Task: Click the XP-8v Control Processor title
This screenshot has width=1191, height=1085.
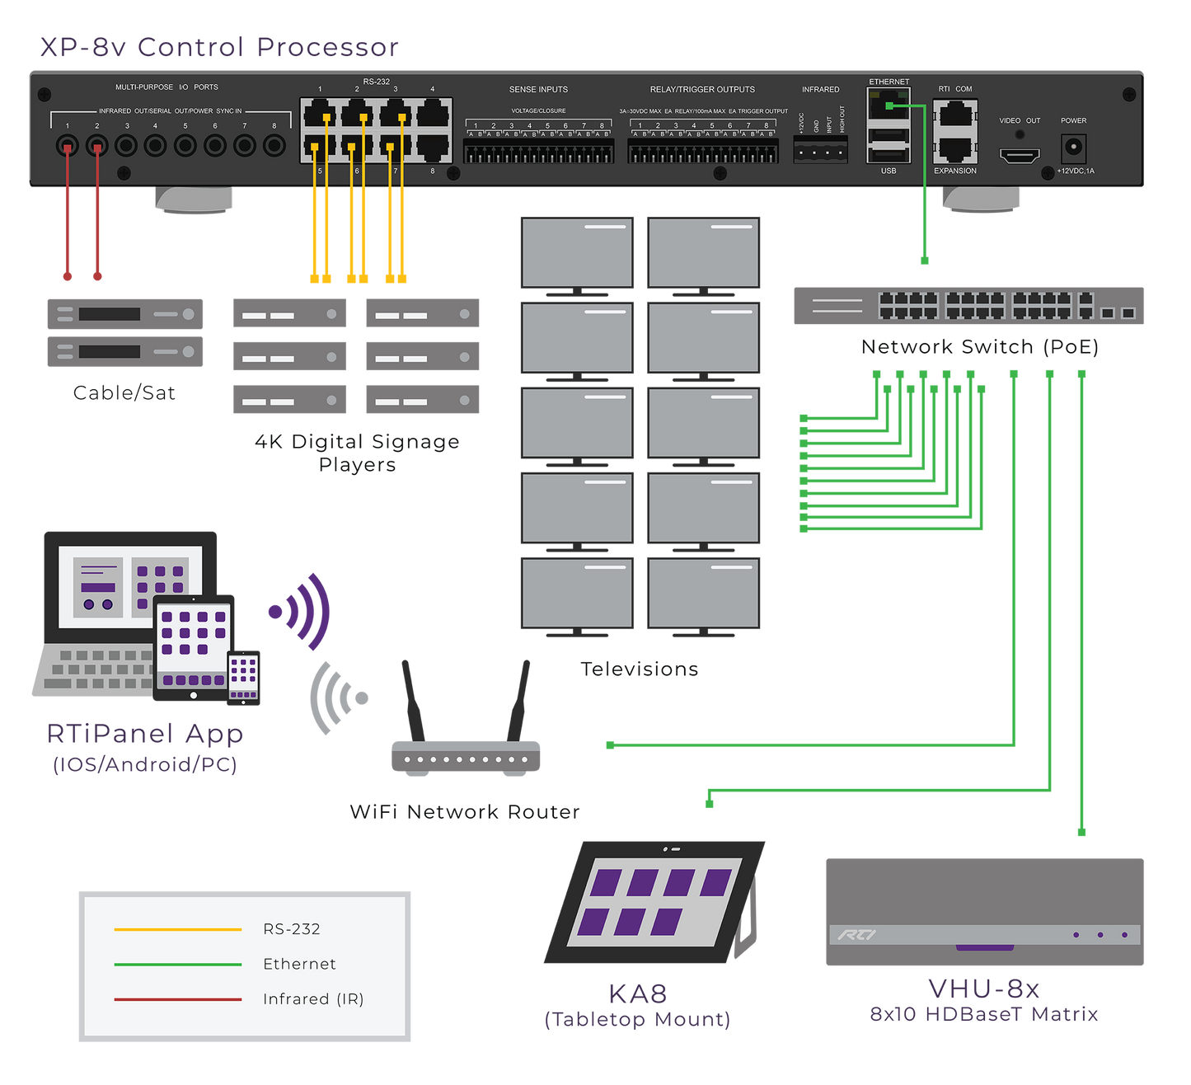Action: 220,47
